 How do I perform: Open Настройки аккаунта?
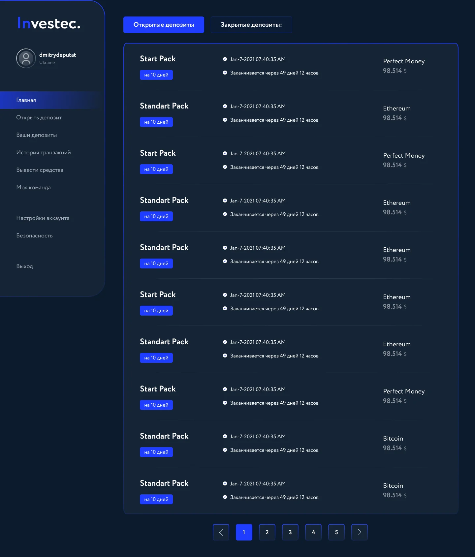pyautogui.click(x=43, y=218)
